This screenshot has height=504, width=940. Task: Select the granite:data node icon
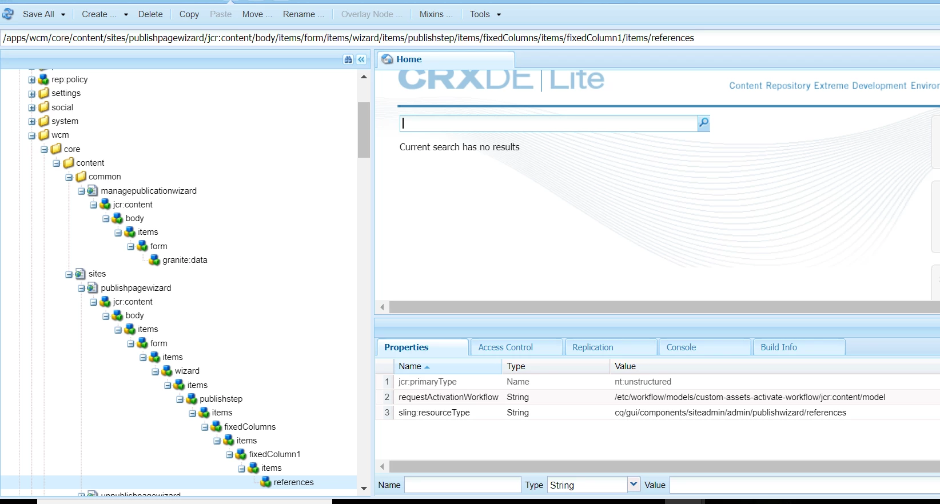click(154, 260)
